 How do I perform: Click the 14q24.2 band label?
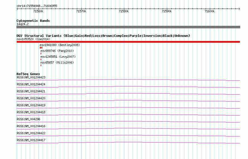coord(23,24)
